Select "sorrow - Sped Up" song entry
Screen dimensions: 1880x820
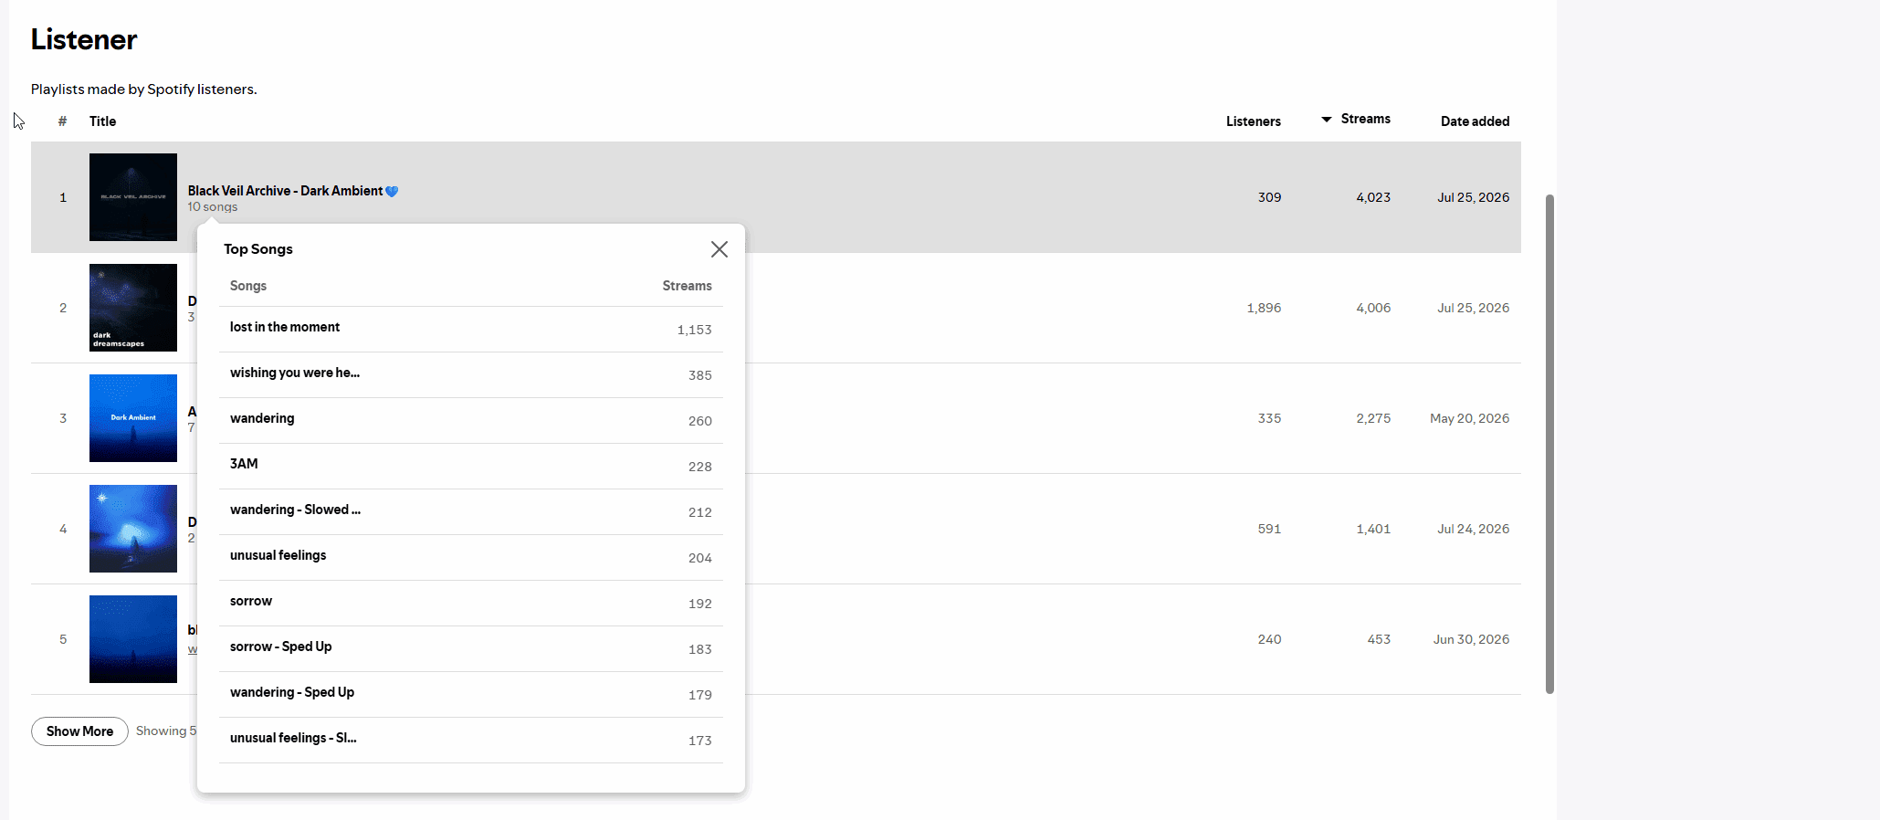click(x=471, y=648)
